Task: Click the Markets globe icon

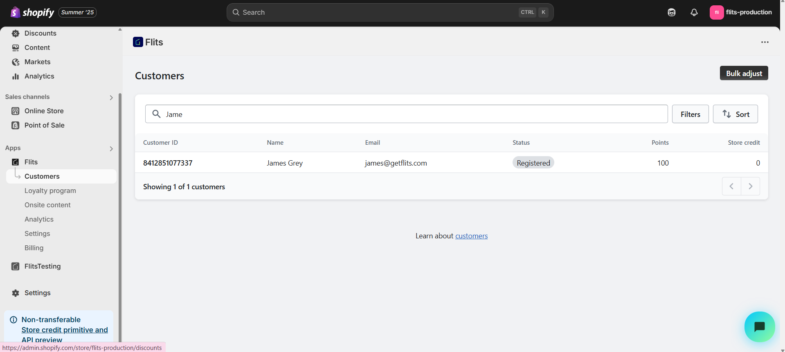Action: tap(16, 62)
